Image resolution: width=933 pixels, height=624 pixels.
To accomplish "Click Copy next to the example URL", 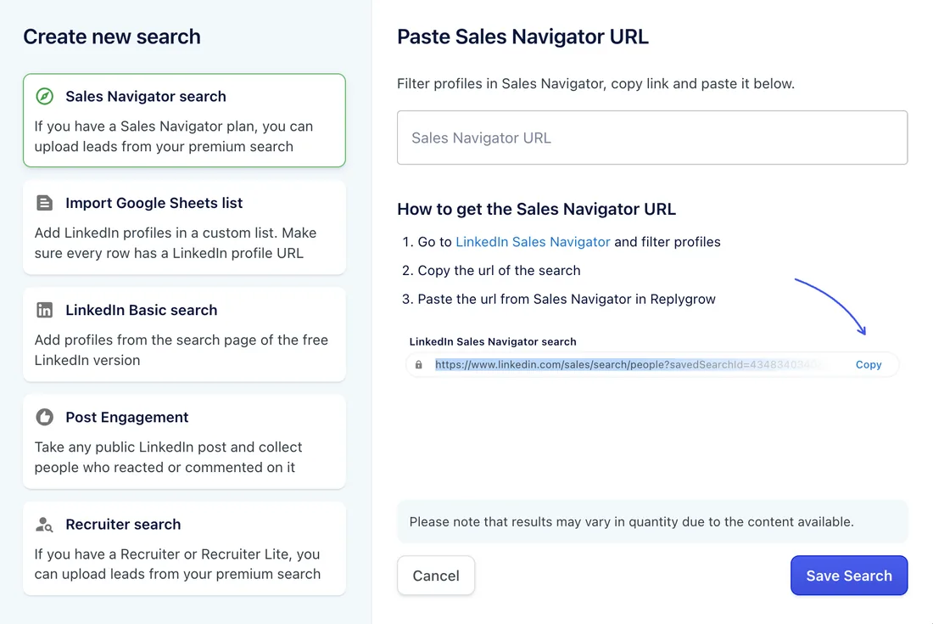I will (x=869, y=364).
